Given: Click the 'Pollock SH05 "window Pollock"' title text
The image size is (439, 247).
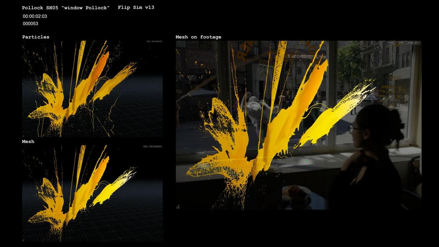Looking at the screenshot, I should point(66,8).
